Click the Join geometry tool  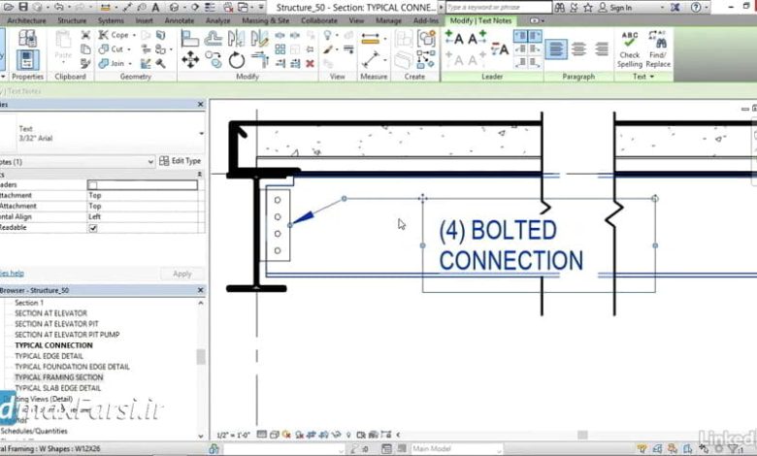(112, 63)
